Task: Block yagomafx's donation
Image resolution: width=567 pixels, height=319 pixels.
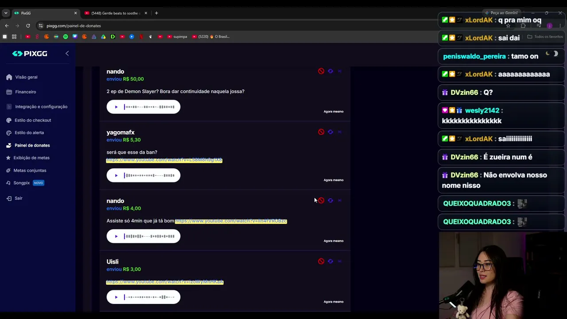Action: [x=321, y=132]
